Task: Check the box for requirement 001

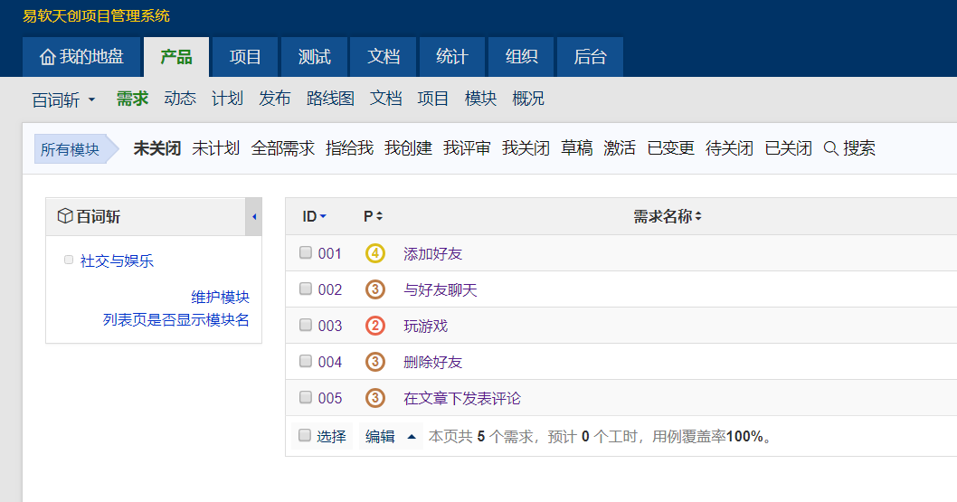Action: [305, 252]
